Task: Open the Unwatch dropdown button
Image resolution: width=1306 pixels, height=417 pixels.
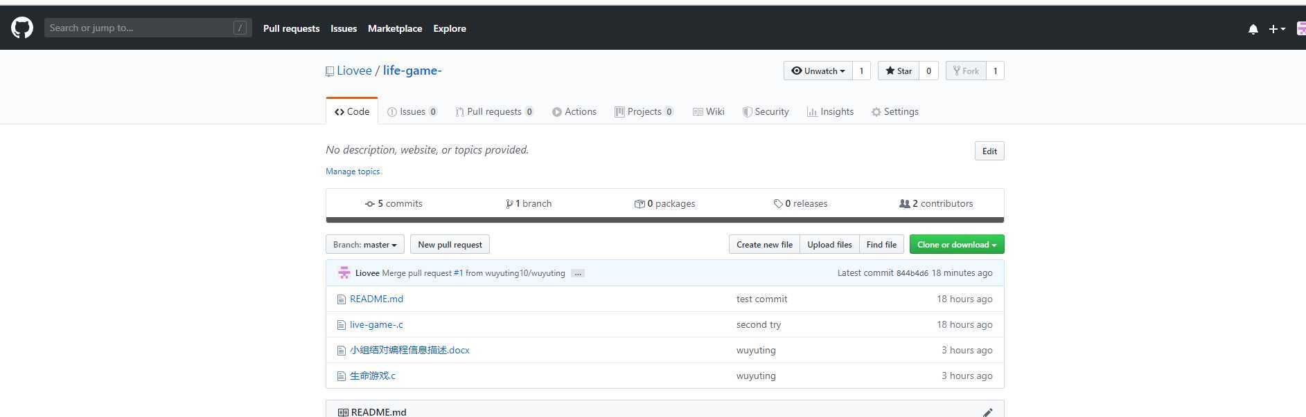Action: point(818,71)
